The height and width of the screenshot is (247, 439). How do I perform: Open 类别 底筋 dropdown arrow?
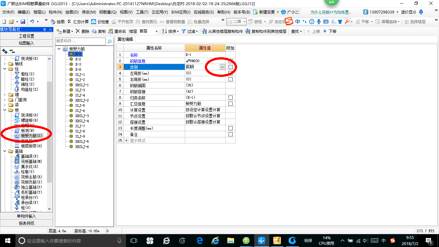222,67
